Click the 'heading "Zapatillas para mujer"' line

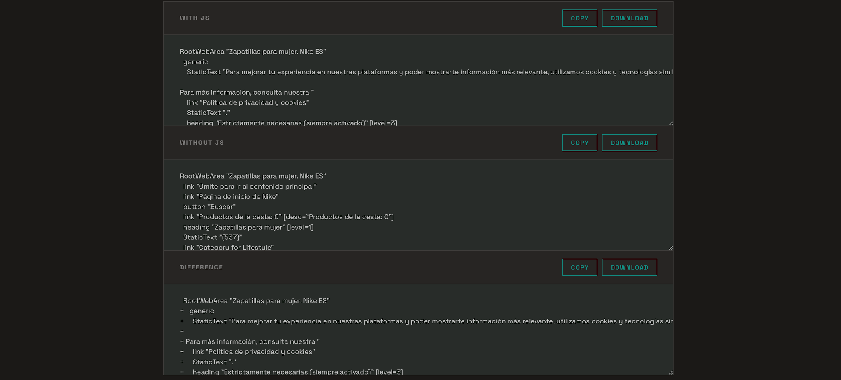(248, 227)
